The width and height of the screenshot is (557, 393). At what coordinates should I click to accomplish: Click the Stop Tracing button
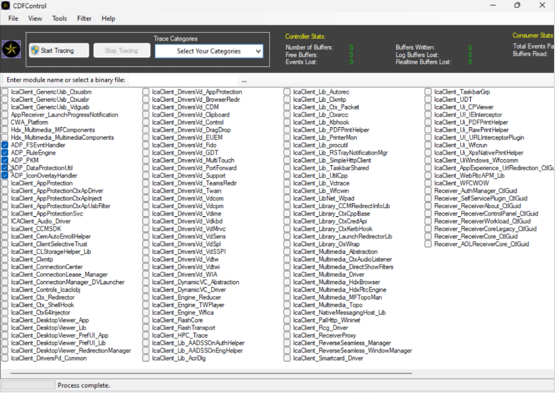point(121,51)
